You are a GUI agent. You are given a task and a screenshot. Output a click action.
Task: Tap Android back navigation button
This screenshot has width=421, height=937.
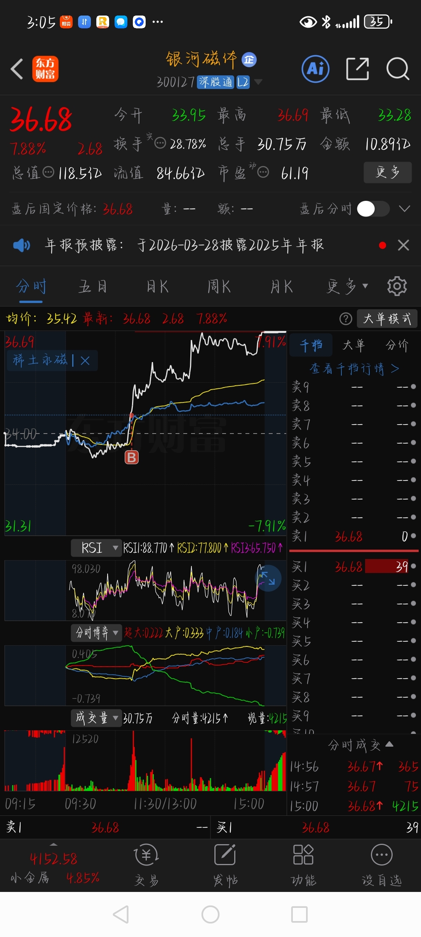[121, 914]
